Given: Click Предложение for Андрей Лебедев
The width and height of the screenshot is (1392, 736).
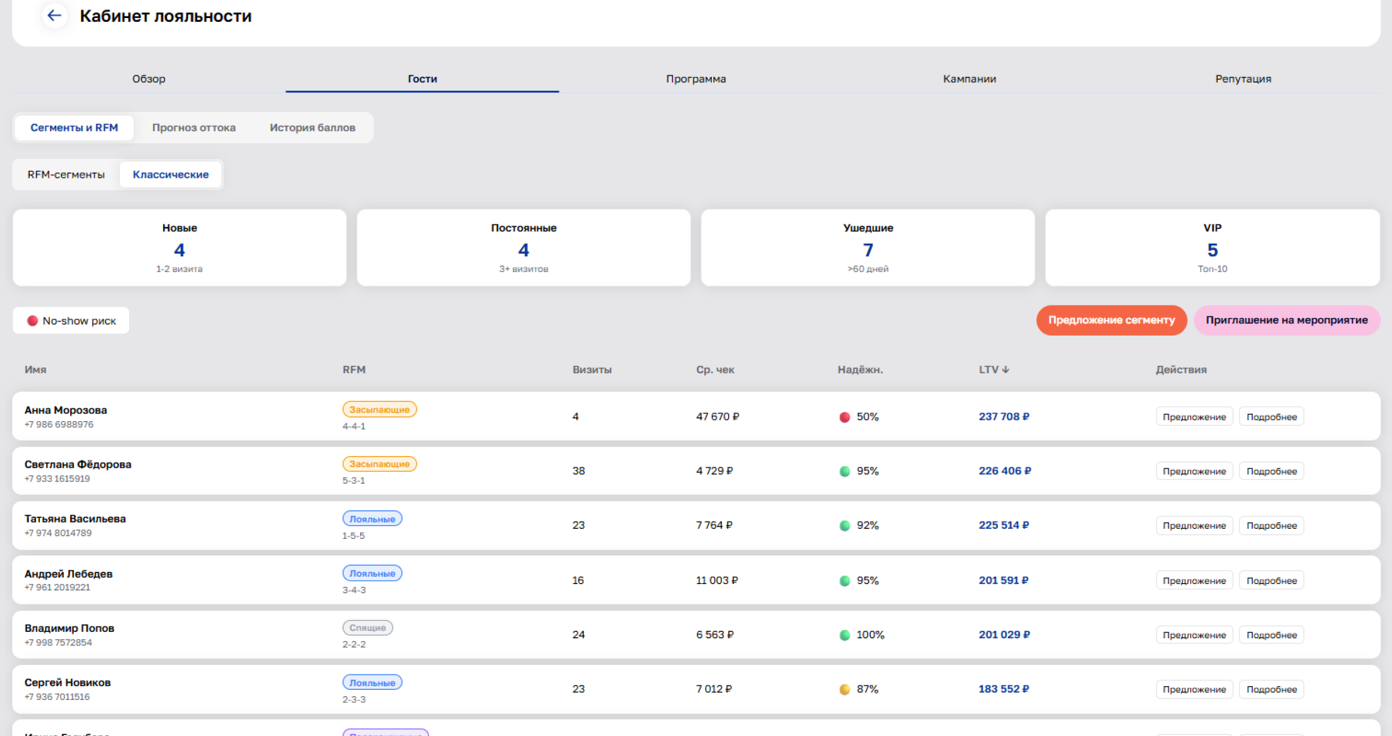Looking at the screenshot, I should 1194,580.
